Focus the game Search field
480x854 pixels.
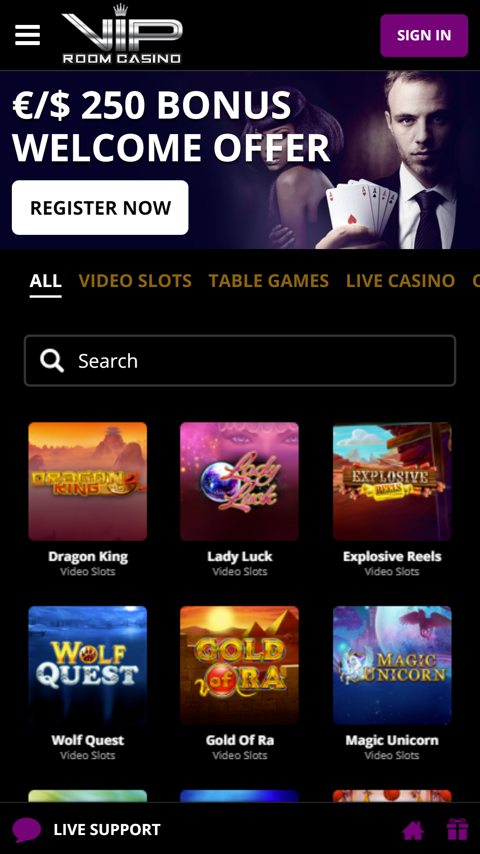(240, 361)
